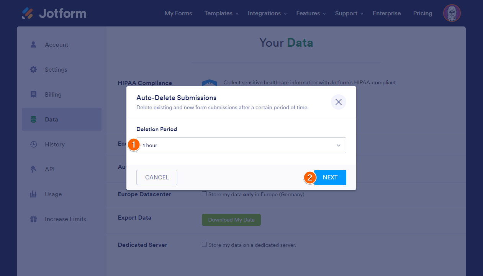
Task: Click the Increase Limits gift icon
Action: (33, 219)
